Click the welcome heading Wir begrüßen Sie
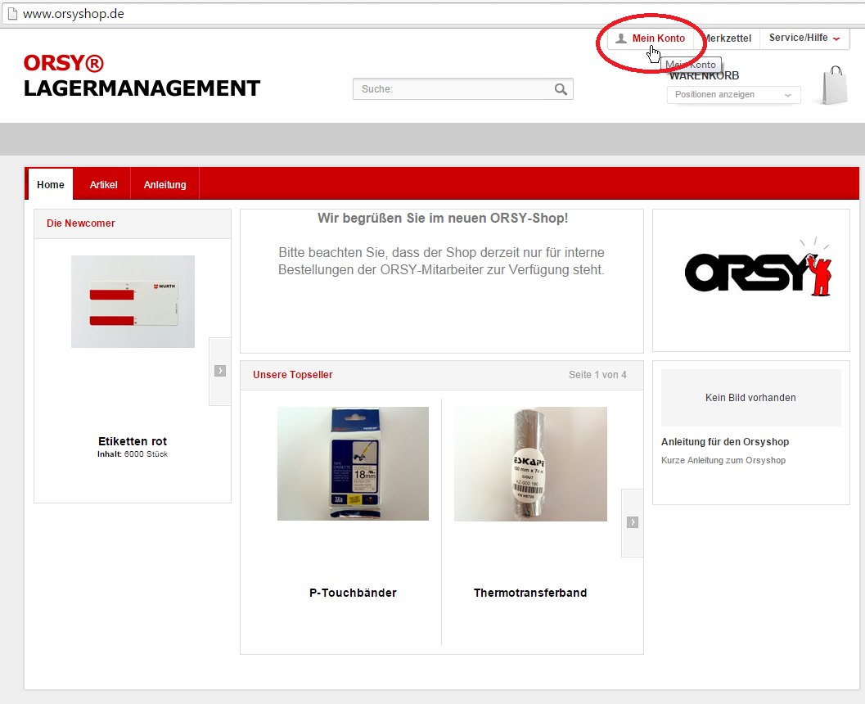This screenshot has height=704, width=865. click(x=443, y=219)
